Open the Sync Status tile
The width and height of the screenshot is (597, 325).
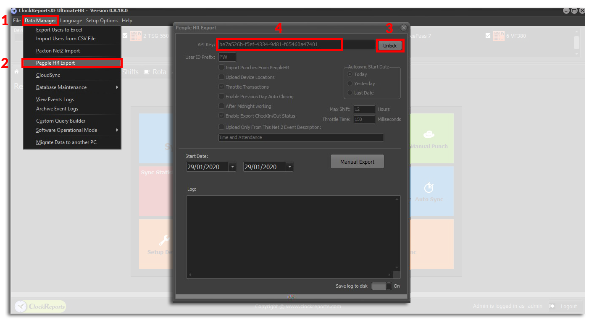pos(156,191)
